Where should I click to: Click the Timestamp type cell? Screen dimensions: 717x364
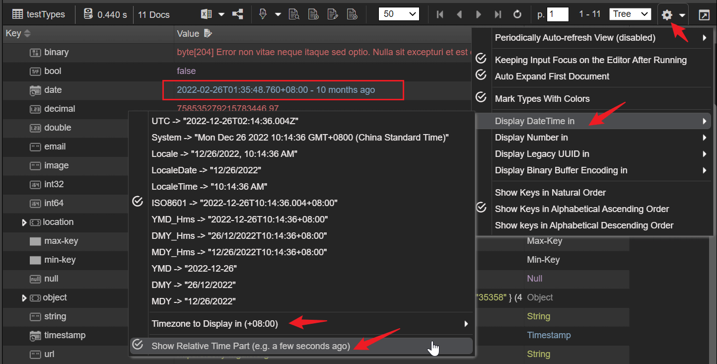pyautogui.click(x=549, y=335)
